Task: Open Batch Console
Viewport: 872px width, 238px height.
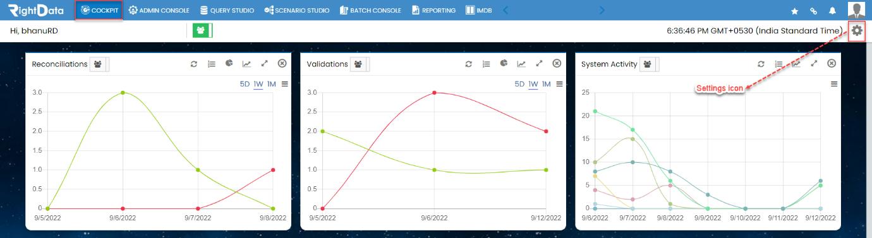Action: (370, 10)
